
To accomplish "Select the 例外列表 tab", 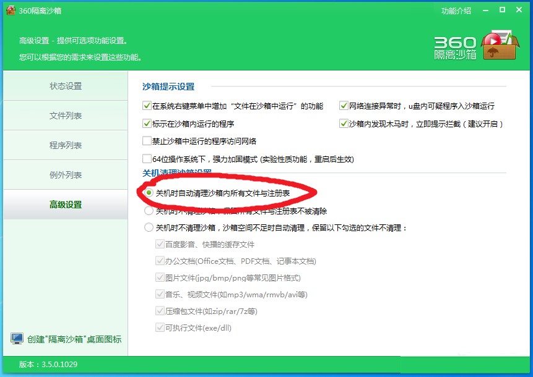I will point(66,175).
